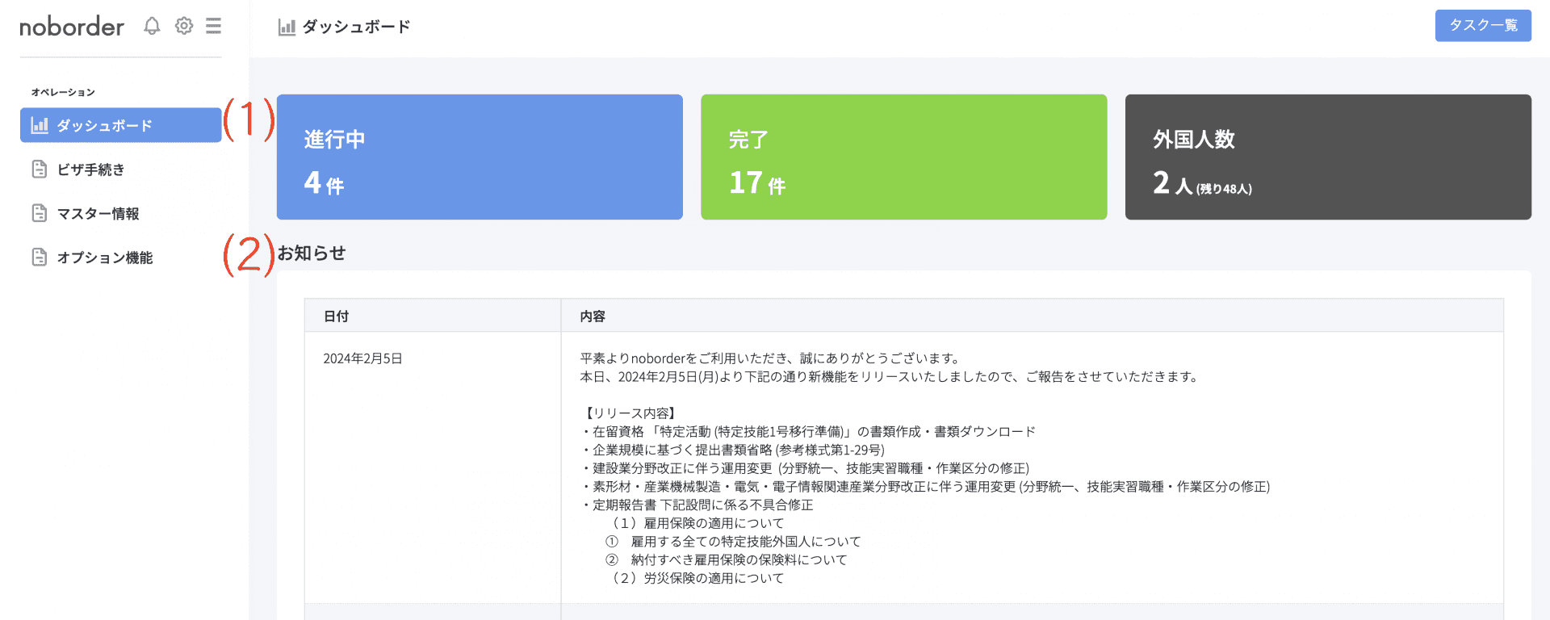
Task: Open settings via the gear icon
Action: click(184, 26)
